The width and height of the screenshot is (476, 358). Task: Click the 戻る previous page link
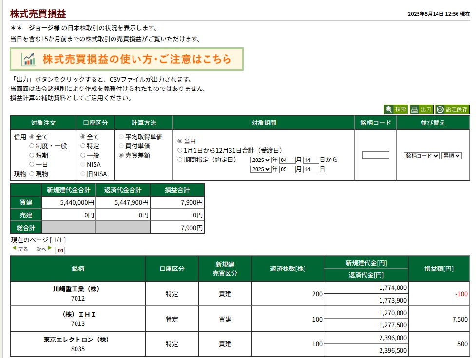(23, 249)
